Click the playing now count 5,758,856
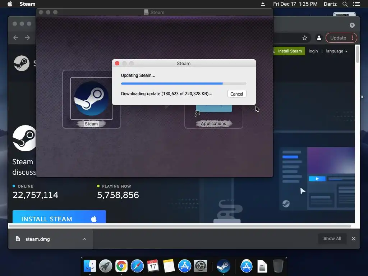The width and height of the screenshot is (368, 276). [118, 195]
